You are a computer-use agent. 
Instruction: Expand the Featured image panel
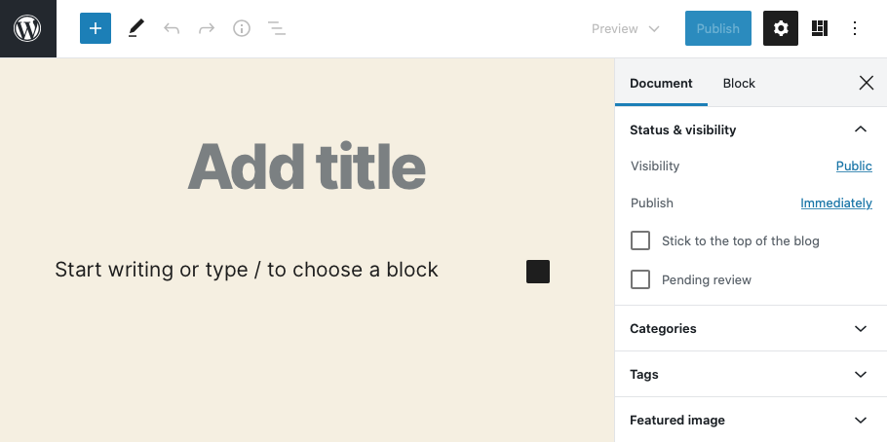pyautogui.click(x=751, y=420)
